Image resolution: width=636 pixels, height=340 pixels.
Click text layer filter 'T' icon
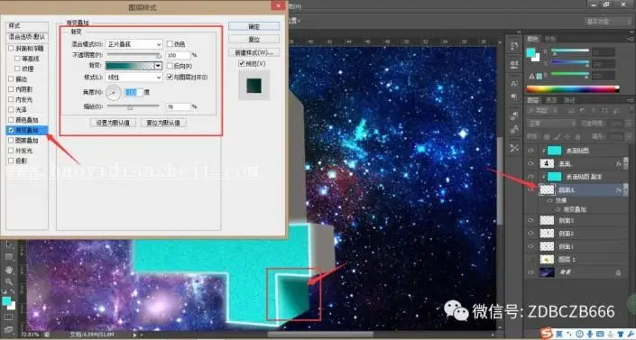pyautogui.click(x=594, y=110)
